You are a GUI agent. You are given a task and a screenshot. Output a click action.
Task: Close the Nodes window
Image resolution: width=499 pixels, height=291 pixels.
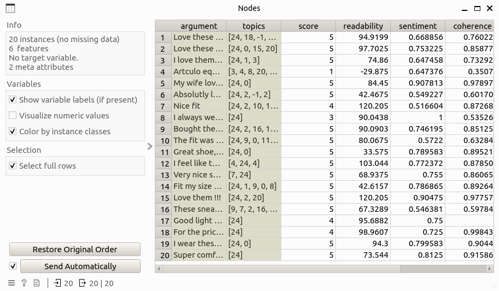[x=490, y=9]
